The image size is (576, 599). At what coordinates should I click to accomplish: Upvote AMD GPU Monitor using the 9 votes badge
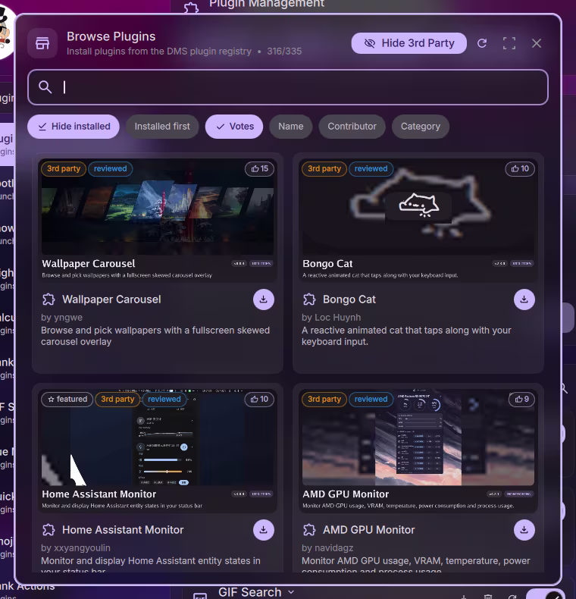pyautogui.click(x=521, y=399)
